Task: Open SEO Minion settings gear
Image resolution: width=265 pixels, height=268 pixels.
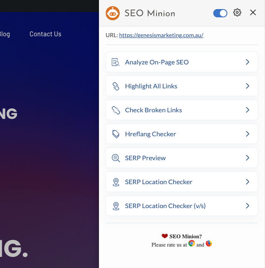Action: tap(237, 12)
